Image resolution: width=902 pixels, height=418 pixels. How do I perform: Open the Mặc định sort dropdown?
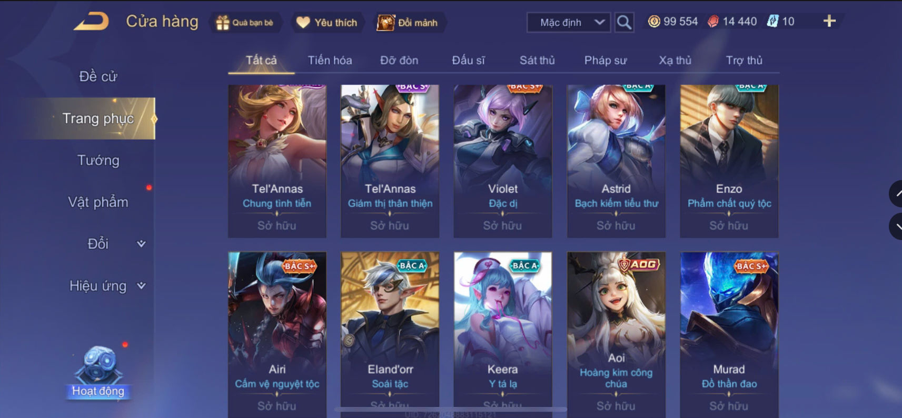pyautogui.click(x=569, y=23)
